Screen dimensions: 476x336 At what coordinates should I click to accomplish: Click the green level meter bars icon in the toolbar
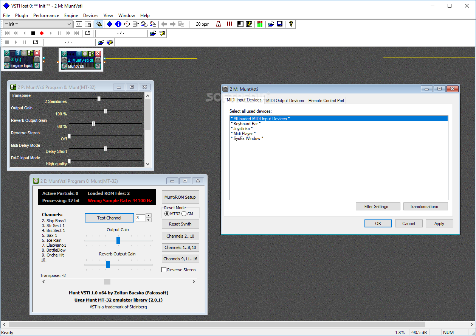[x=260, y=24]
